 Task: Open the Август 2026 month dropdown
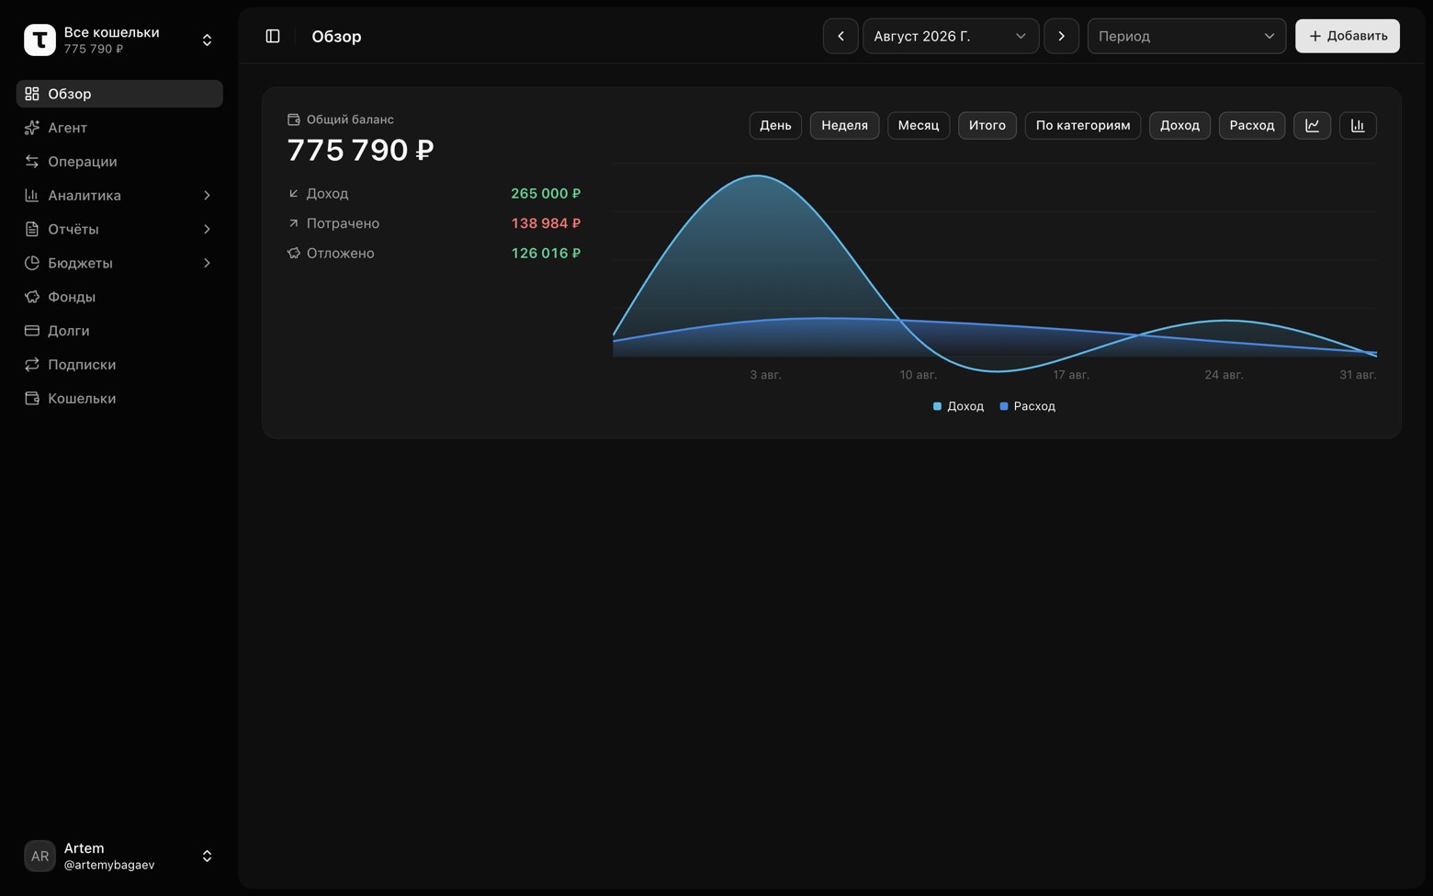(951, 36)
